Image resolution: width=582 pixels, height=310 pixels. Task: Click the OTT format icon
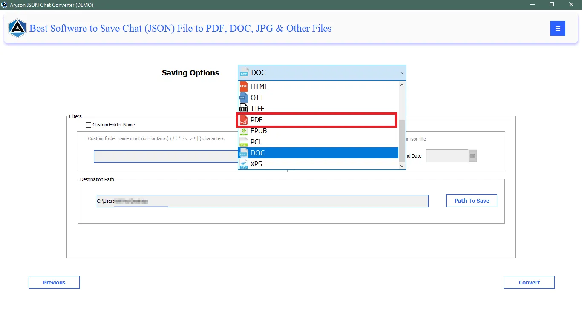point(243,98)
